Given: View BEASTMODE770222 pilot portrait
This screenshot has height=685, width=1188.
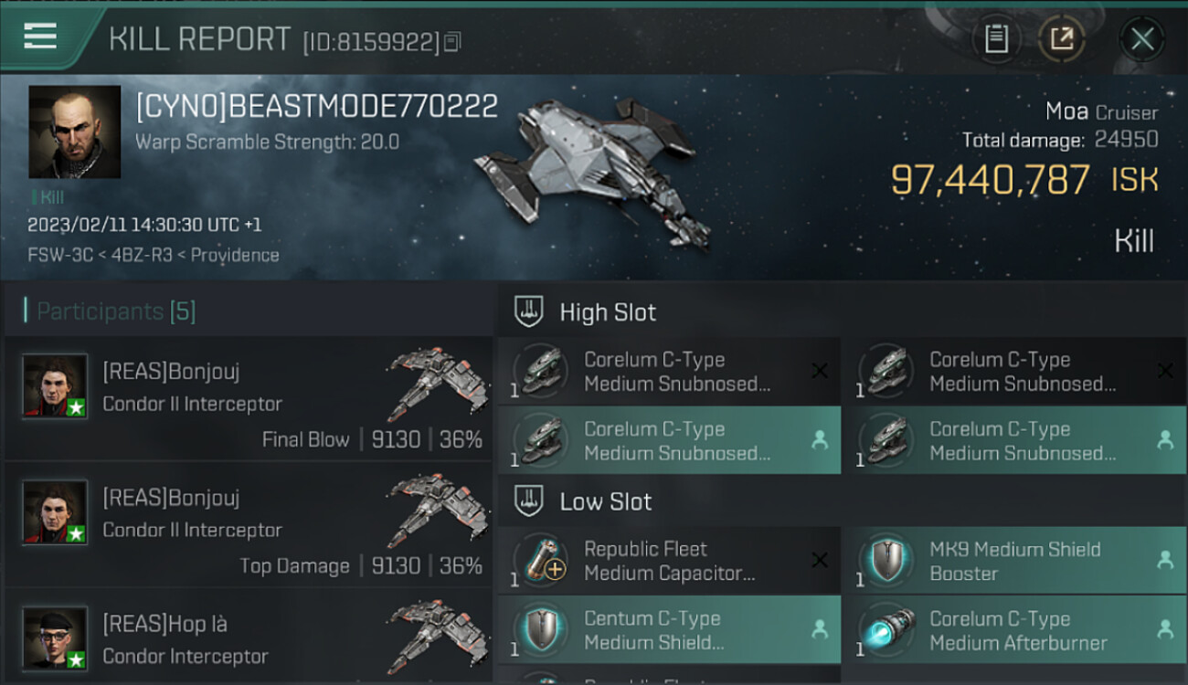Looking at the screenshot, I should tap(74, 132).
